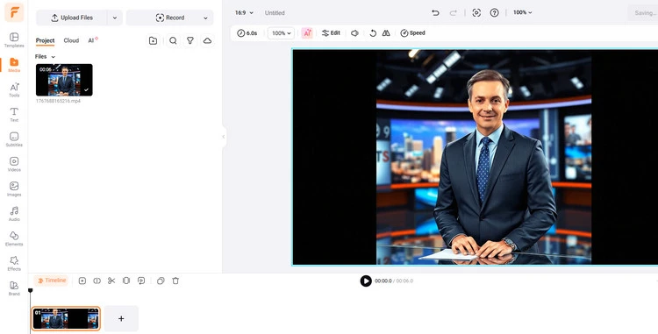Switch to the Cloud tab
The width and height of the screenshot is (658, 334).
point(71,40)
